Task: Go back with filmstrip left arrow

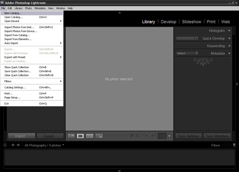Action: coord(13,145)
